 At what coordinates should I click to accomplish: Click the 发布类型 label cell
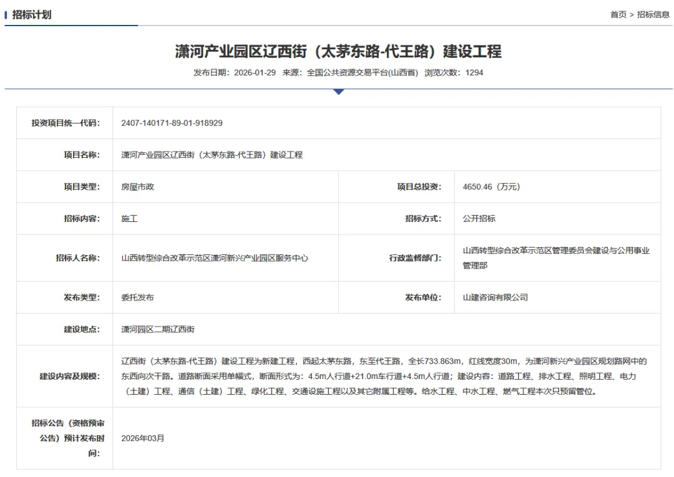pyautogui.click(x=65, y=297)
